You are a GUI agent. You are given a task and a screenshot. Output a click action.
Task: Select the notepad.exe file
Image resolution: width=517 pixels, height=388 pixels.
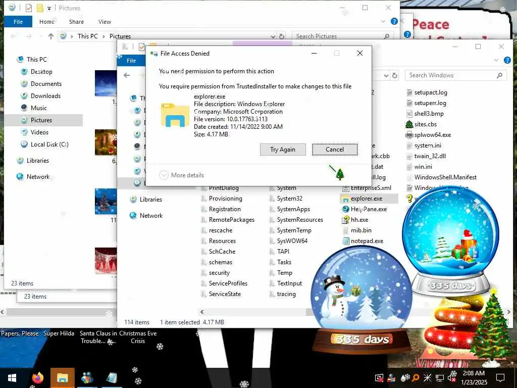[363, 241]
